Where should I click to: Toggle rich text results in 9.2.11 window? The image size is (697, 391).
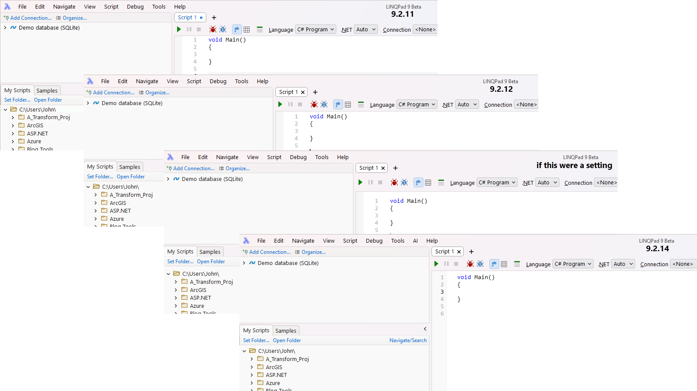(x=237, y=29)
